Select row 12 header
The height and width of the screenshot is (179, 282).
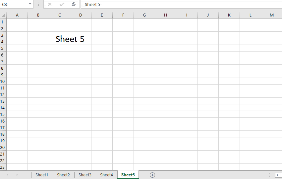tap(3, 94)
